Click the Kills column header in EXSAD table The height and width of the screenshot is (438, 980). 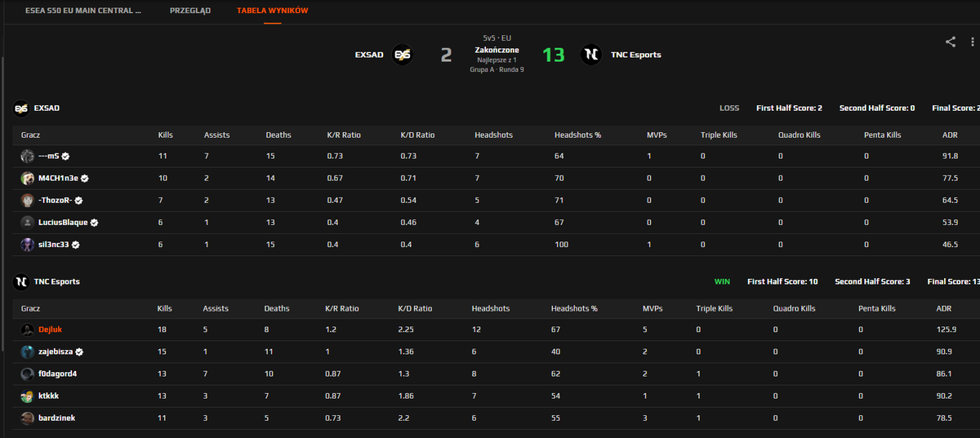pyautogui.click(x=167, y=135)
